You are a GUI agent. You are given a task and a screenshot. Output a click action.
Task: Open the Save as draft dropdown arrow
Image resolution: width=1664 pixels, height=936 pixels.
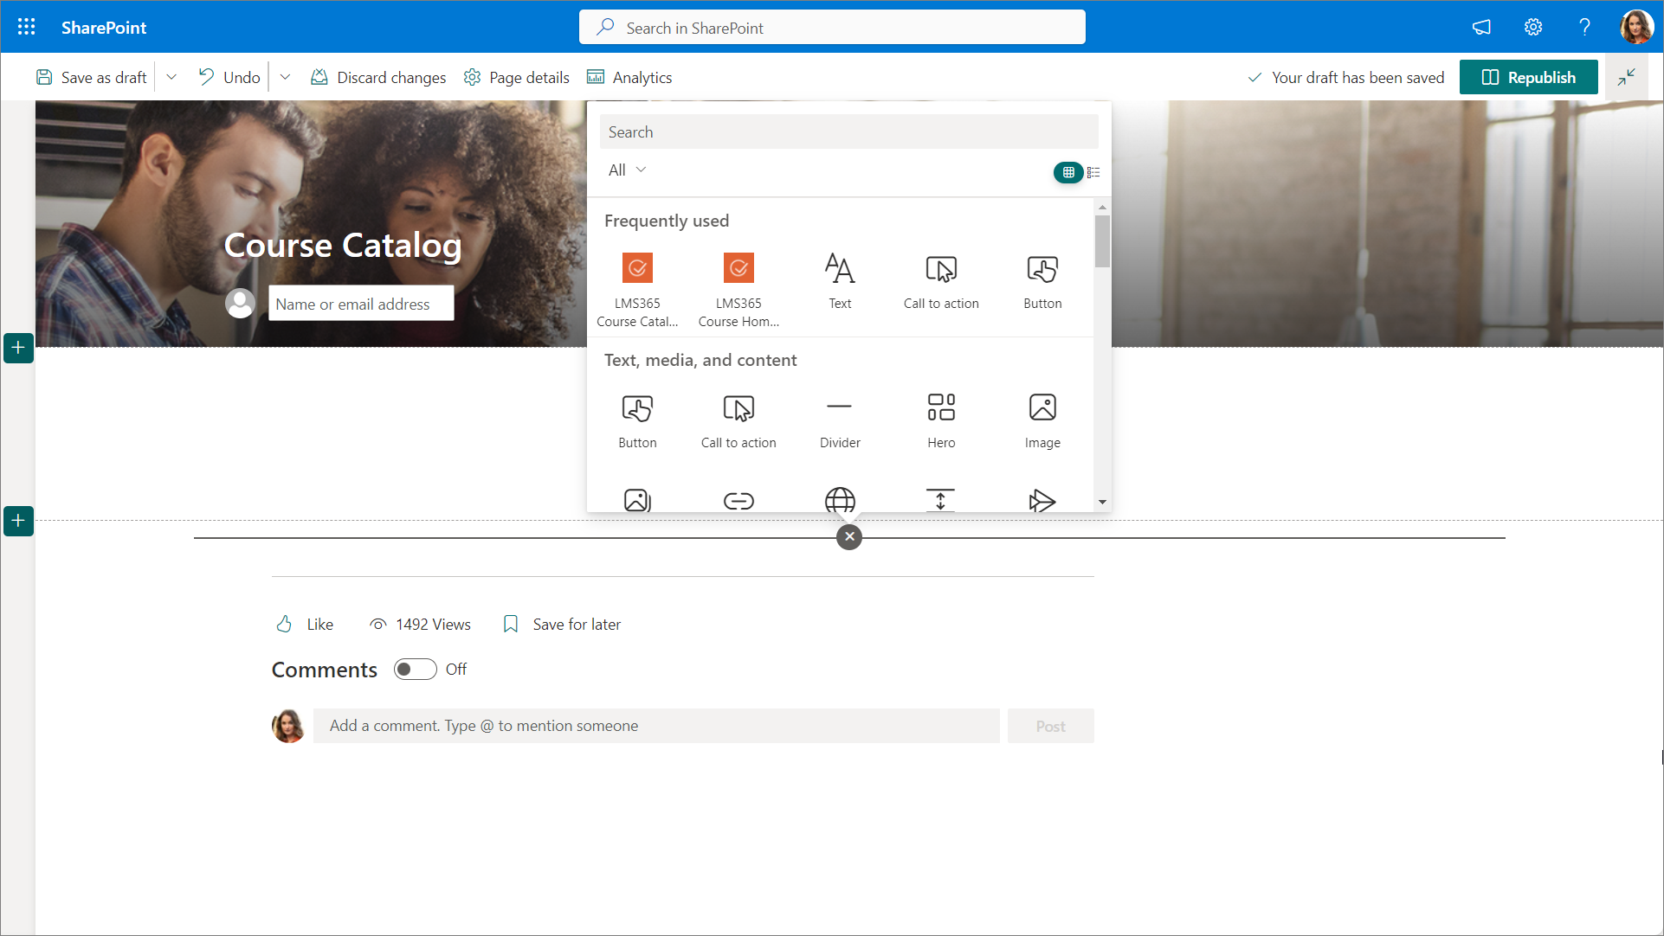pos(171,77)
